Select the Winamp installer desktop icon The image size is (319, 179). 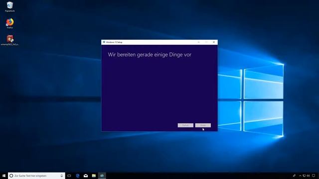point(10,40)
